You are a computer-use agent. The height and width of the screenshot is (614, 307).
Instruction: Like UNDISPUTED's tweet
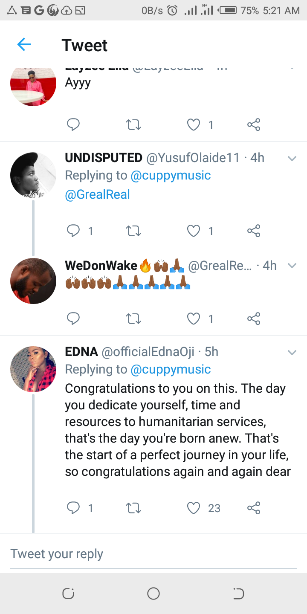pyautogui.click(x=194, y=231)
